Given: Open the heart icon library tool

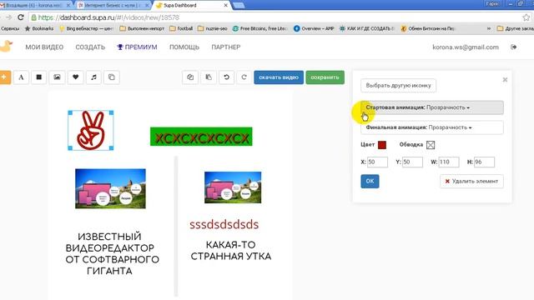Looking at the screenshot, I should pyautogui.click(x=75, y=77).
